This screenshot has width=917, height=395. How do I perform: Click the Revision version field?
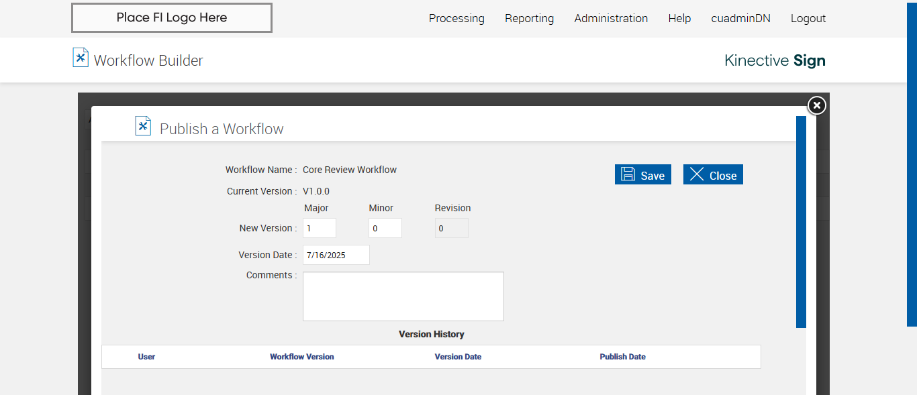click(x=452, y=228)
